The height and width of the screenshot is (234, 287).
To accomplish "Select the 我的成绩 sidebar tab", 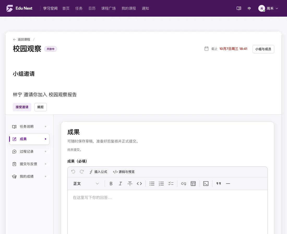I will click(x=29, y=176).
